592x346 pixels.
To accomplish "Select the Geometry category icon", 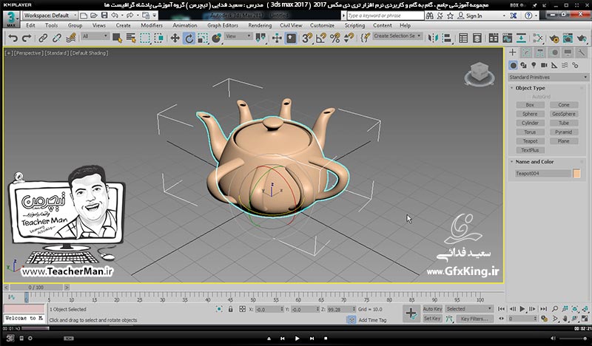I will tap(513, 65).
